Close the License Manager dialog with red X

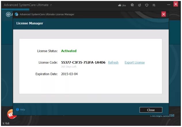[x=164, y=14]
